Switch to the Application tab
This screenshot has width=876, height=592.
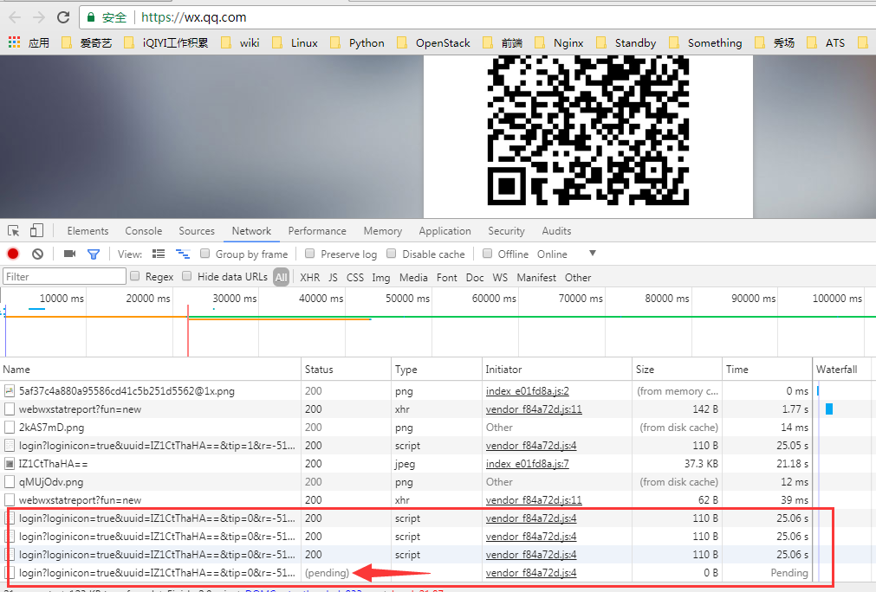pos(444,231)
